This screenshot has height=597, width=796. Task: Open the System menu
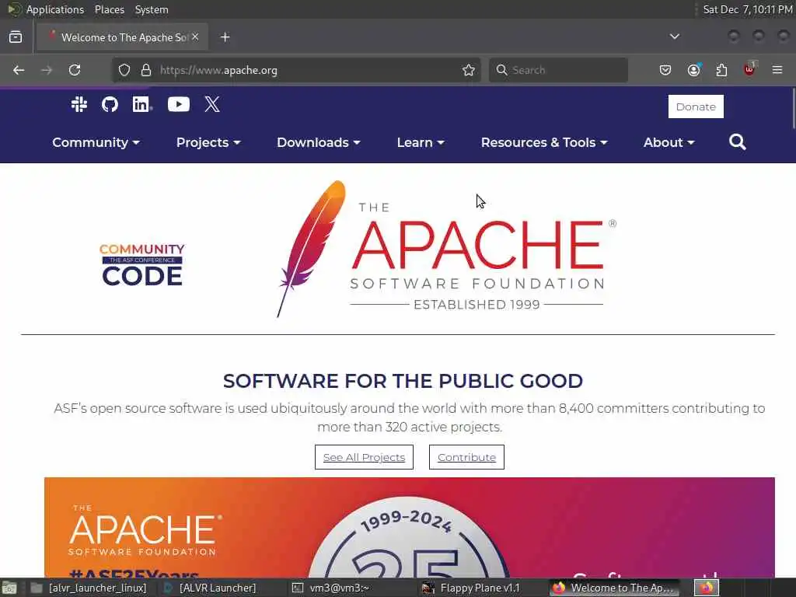[x=152, y=9]
